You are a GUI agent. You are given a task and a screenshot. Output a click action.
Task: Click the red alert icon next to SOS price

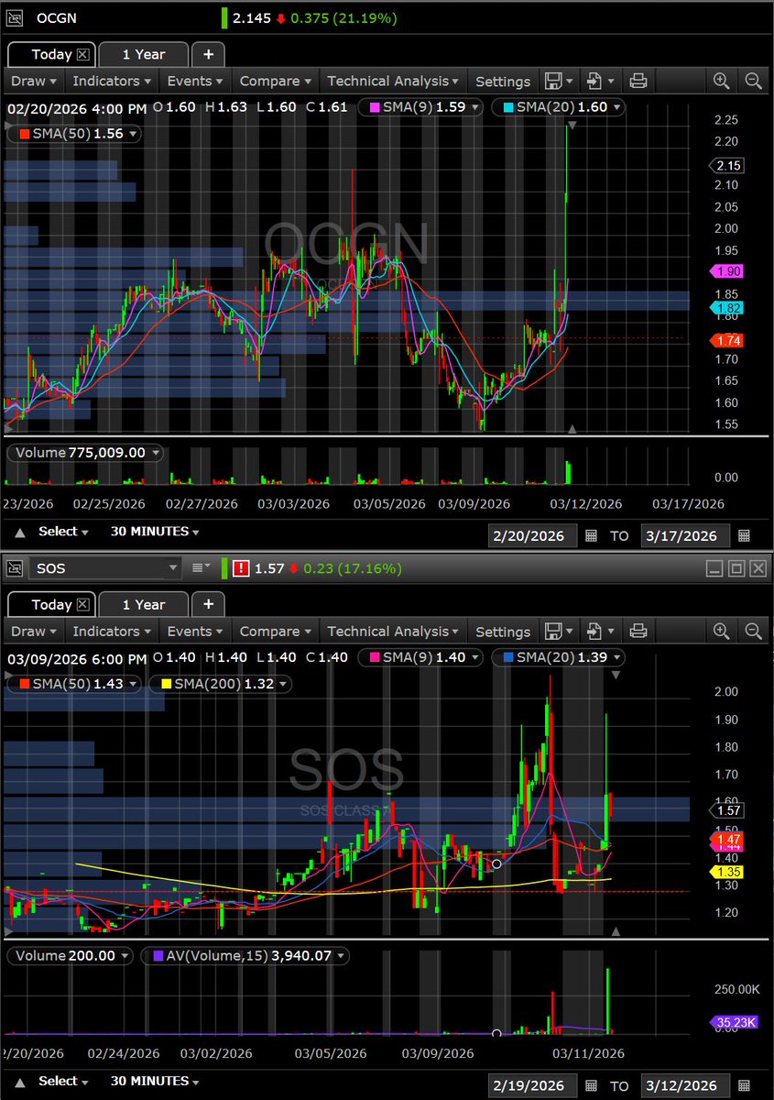(241, 568)
